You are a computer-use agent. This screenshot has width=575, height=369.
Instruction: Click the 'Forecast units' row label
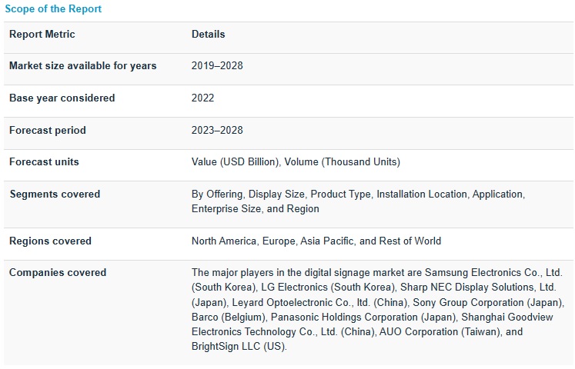click(x=44, y=161)
